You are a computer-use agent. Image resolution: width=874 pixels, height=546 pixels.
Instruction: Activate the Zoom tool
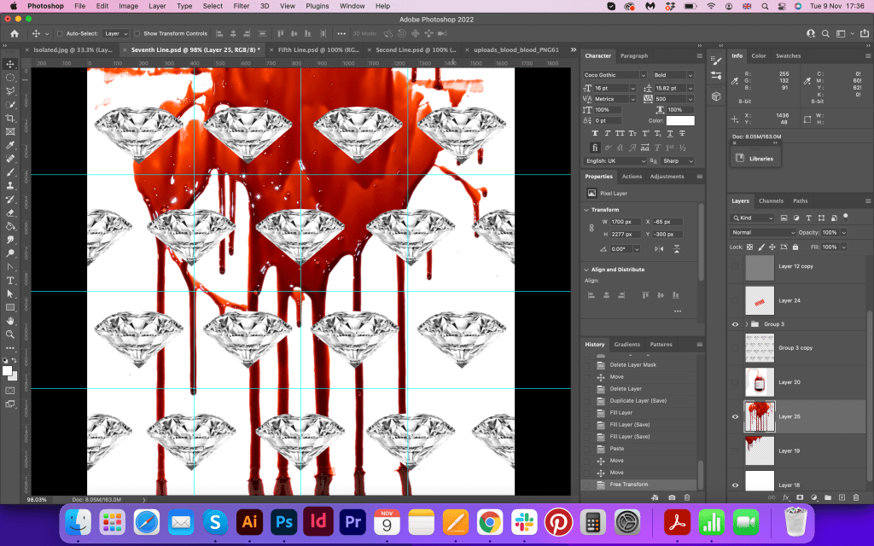coord(10,334)
